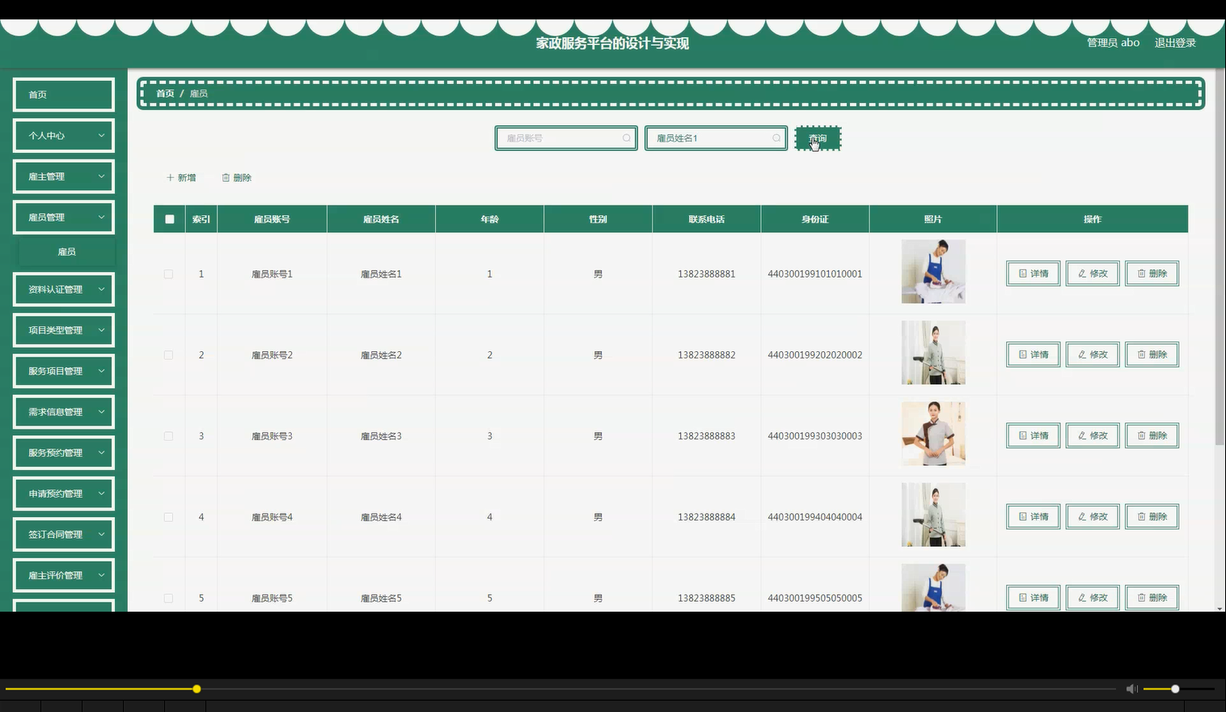Open 详情 for 雇员账号3
The height and width of the screenshot is (712, 1226).
(1033, 435)
